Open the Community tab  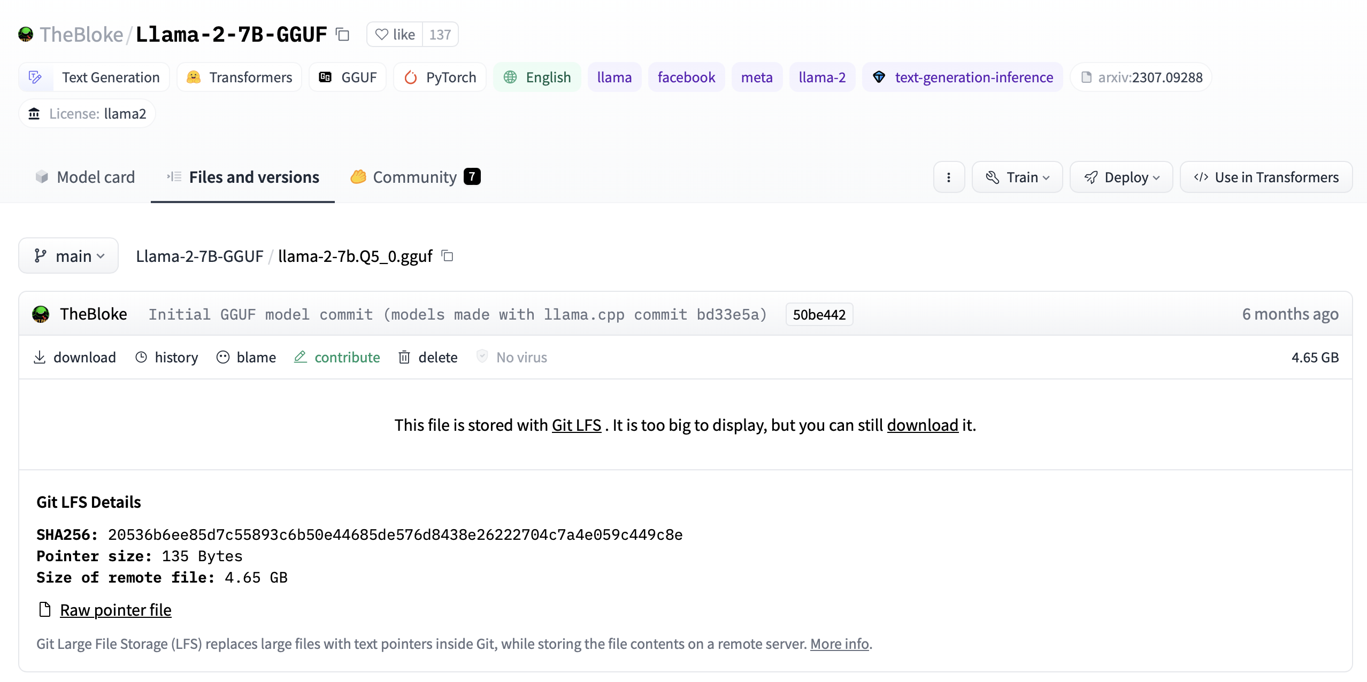pyautogui.click(x=415, y=177)
